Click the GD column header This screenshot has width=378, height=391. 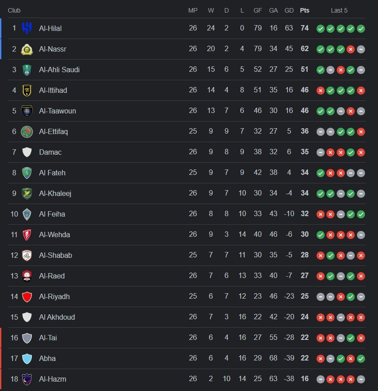289,10
